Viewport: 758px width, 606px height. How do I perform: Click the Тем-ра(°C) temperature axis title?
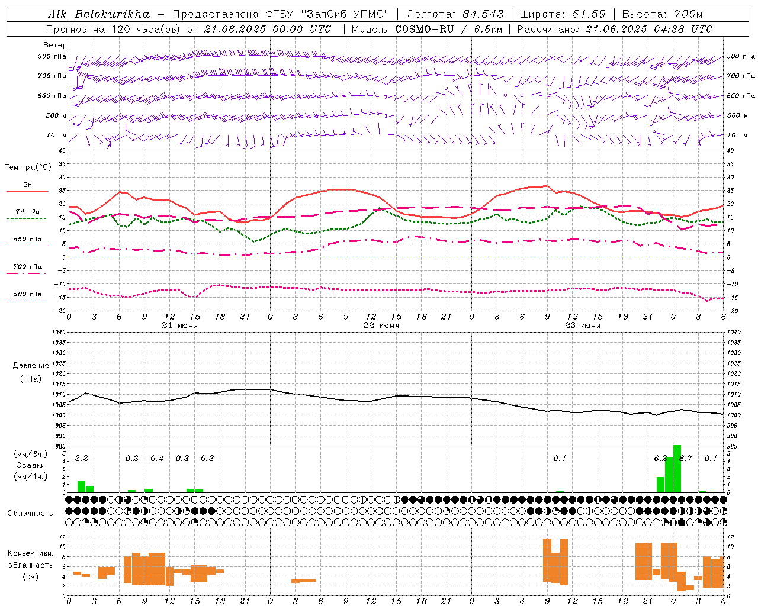28,167
